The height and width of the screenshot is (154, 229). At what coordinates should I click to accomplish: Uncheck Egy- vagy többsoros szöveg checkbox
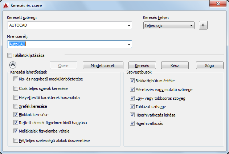(132, 98)
